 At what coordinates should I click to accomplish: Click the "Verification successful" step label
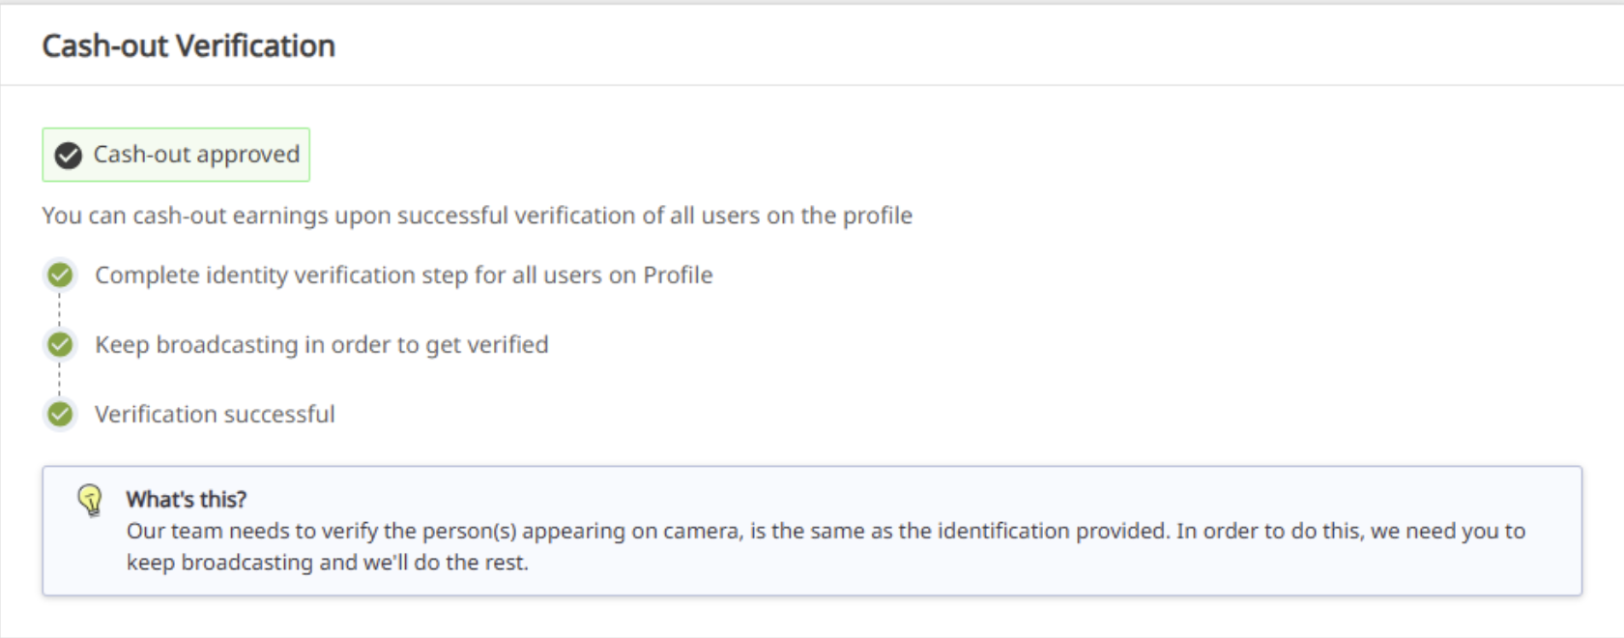[215, 415]
